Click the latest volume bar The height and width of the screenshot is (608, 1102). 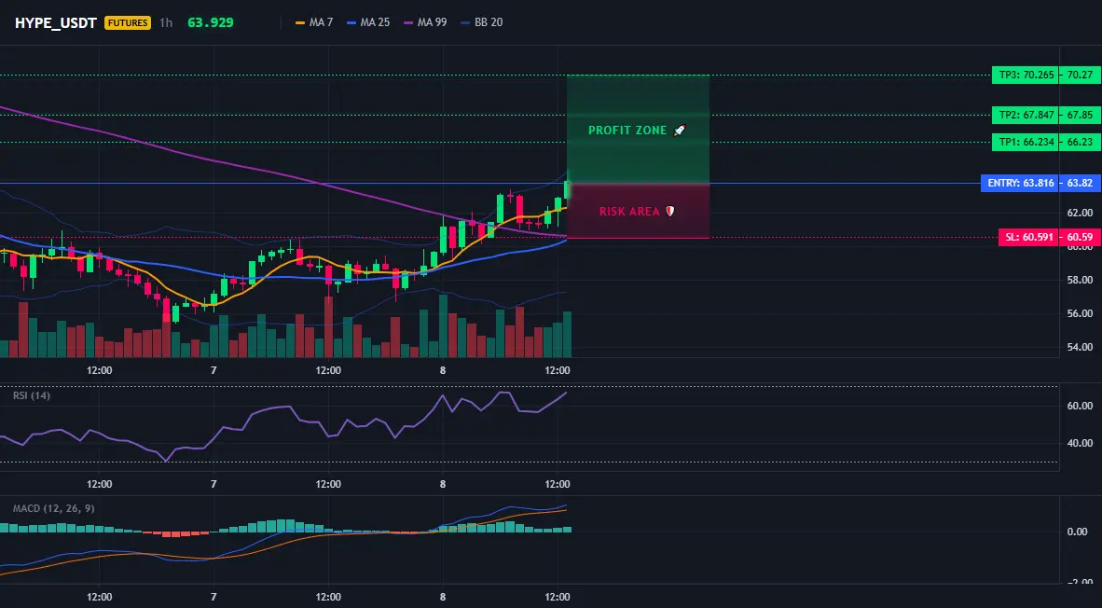567,335
